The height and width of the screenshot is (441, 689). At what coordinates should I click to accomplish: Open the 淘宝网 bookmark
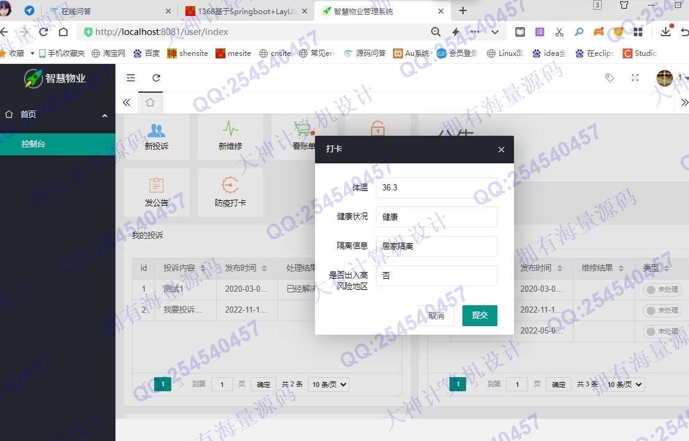coord(108,53)
